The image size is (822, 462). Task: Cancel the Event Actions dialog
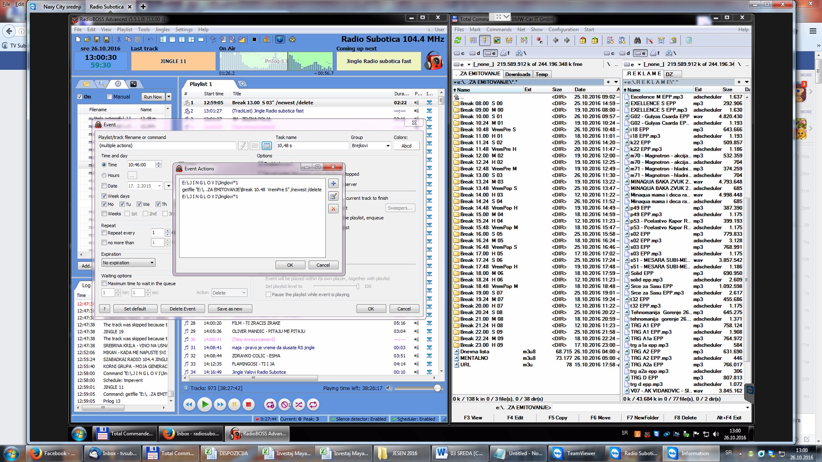[x=323, y=265]
